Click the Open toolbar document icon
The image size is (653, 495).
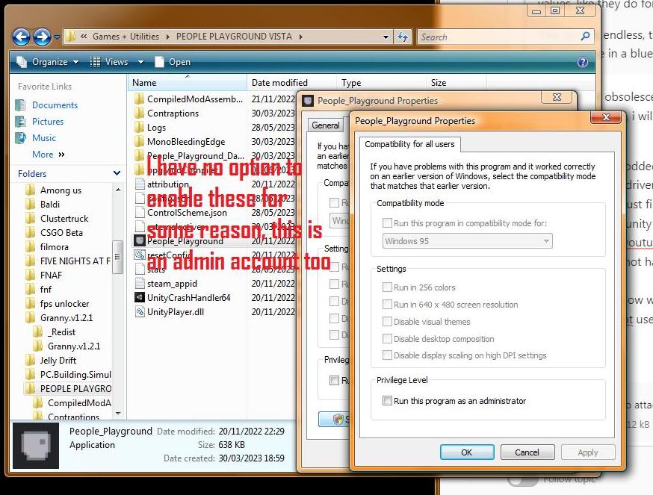pyautogui.click(x=159, y=62)
